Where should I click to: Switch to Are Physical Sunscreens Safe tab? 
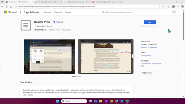click(x=48, y=2)
